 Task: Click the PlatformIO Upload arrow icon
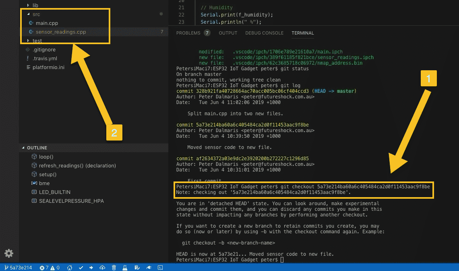pos(91,267)
